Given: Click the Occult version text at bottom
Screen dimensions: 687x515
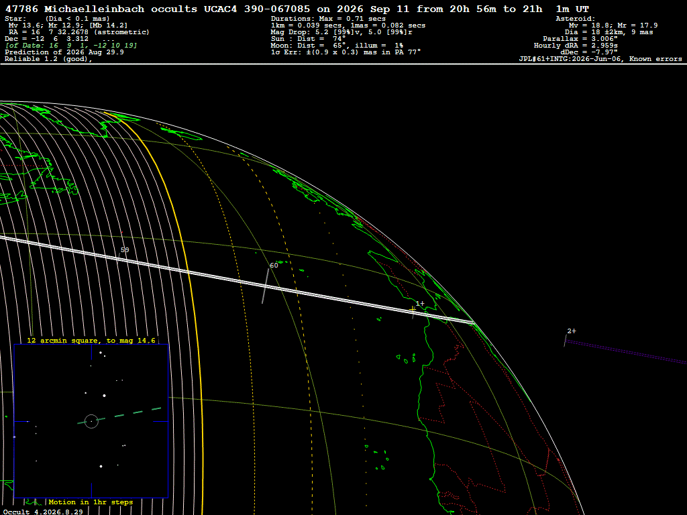Looking at the screenshot, I should pos(43,512).
